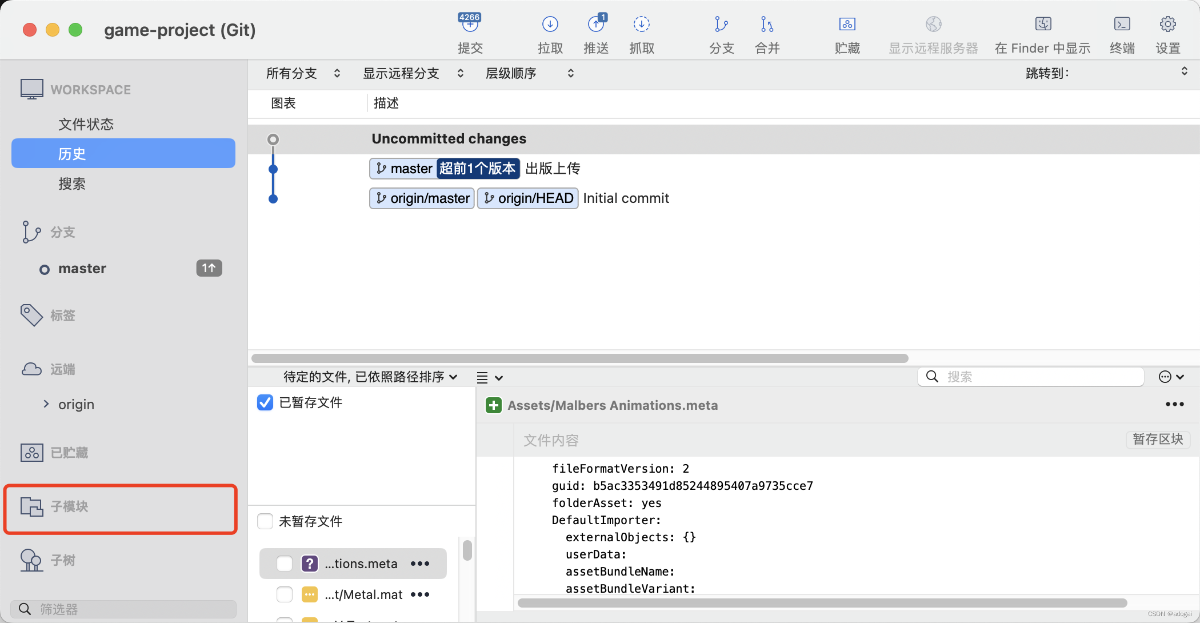
Task: Click the 子模块 submodules icon
Action: 31,506
